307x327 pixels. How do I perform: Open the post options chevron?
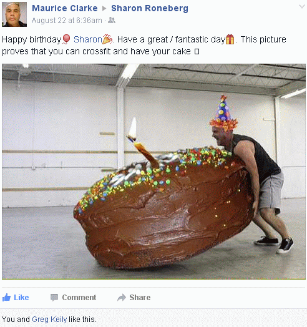pyautogui.click(x=302, y=6)
